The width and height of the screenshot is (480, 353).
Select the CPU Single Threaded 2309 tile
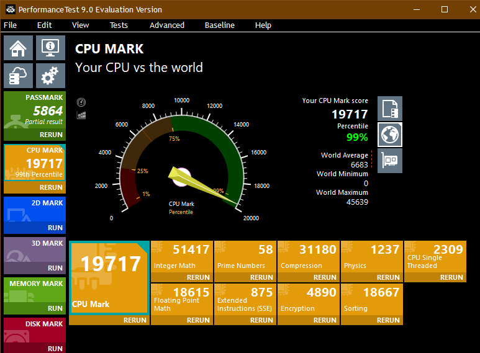(435, 257)
